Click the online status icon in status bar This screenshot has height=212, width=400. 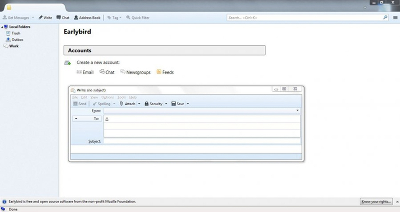click(3, 209)
